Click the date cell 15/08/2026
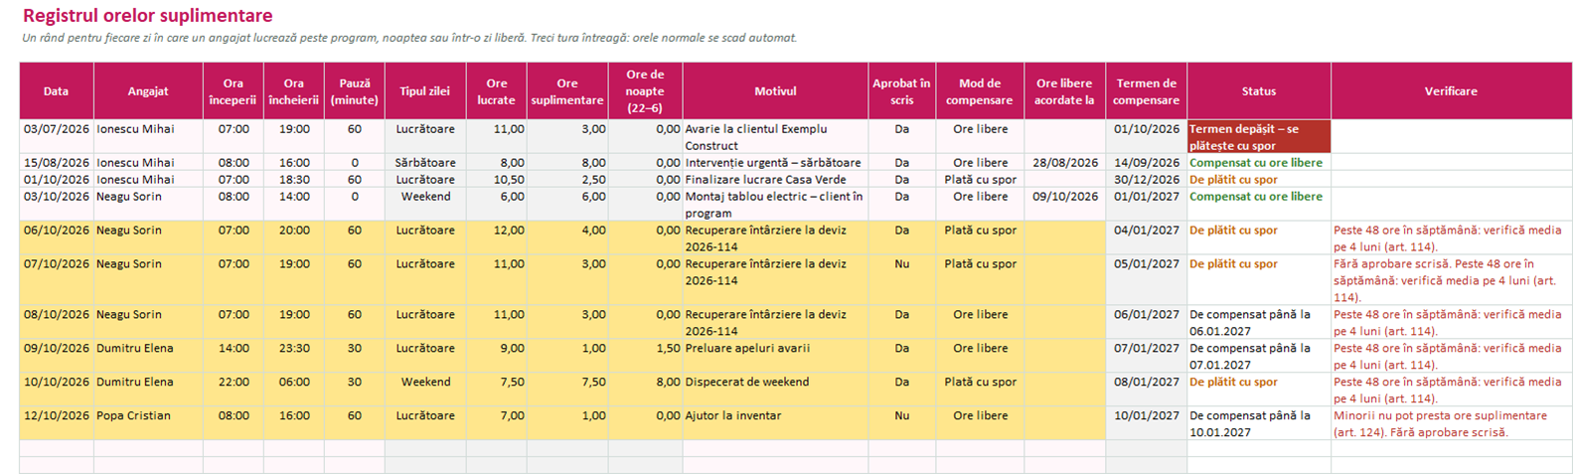 coord(57,163)
